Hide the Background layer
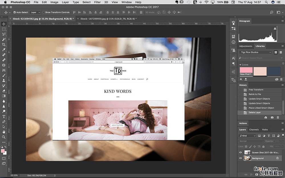The height and width of the screenshot is (178, 285). click(x=241, y=158)
